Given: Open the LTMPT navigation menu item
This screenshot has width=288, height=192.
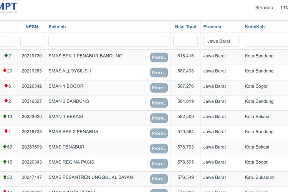Looking at the screenshot, I should (x=284, y=8).
